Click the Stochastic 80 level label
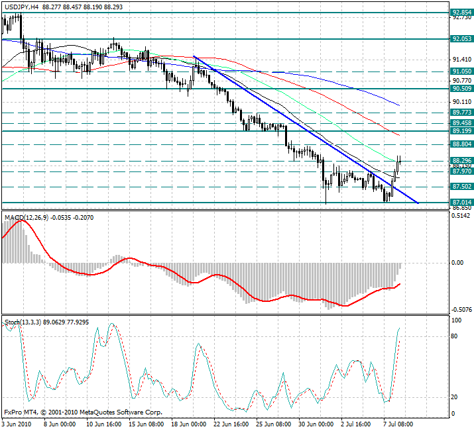Viewport: 474px width, 429px height. tap(455, 336)
